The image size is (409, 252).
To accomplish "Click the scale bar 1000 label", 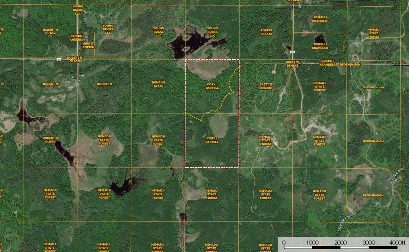I will tap(312, 243).
